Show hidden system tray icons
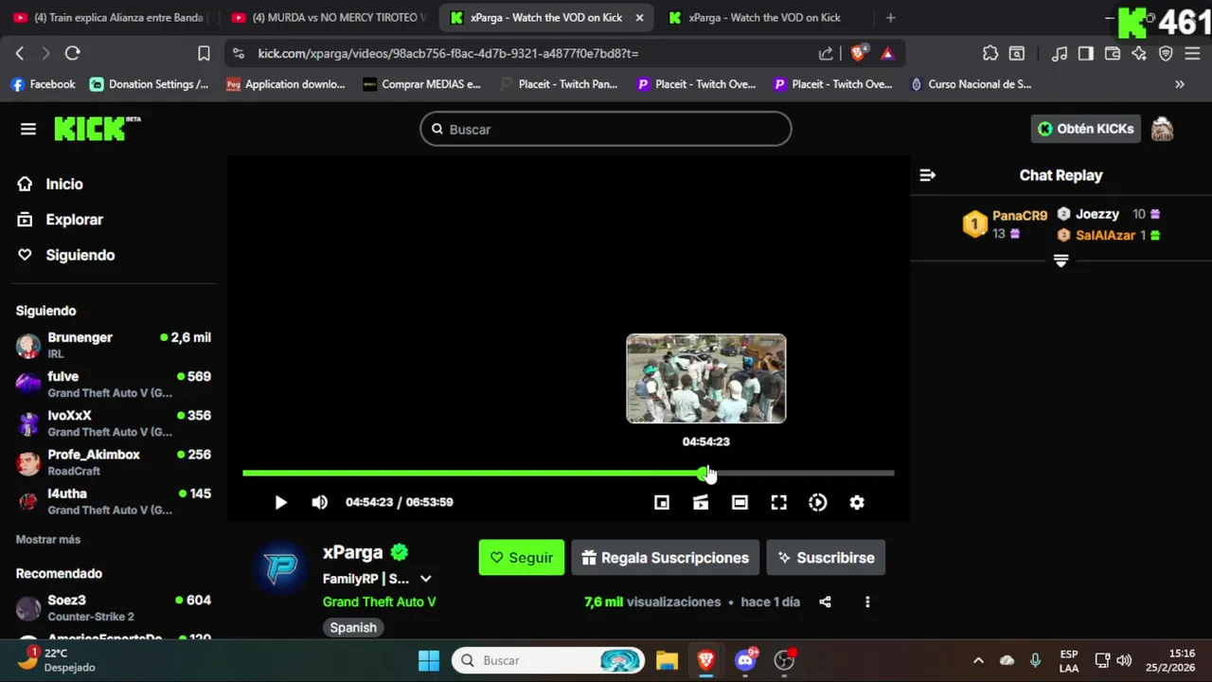 tap(978, 660)
